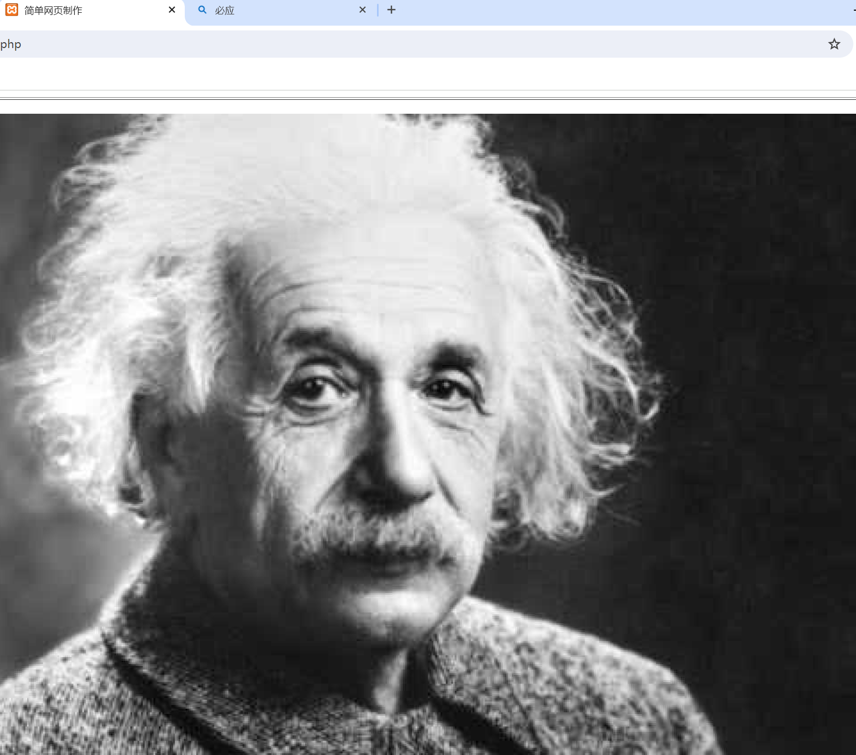Close the 必应 tab
The width and height of the screenshot is (856, 755).
point(363,10)
